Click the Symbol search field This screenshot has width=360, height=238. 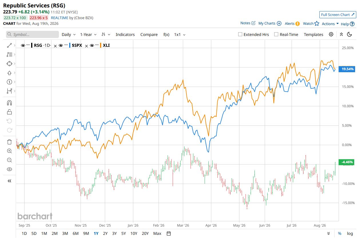33,35
